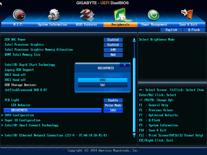Click the 'ESC/Right Click: Exit' hint
This screenshot has height=155, width=207.
[x=156, y=140]
